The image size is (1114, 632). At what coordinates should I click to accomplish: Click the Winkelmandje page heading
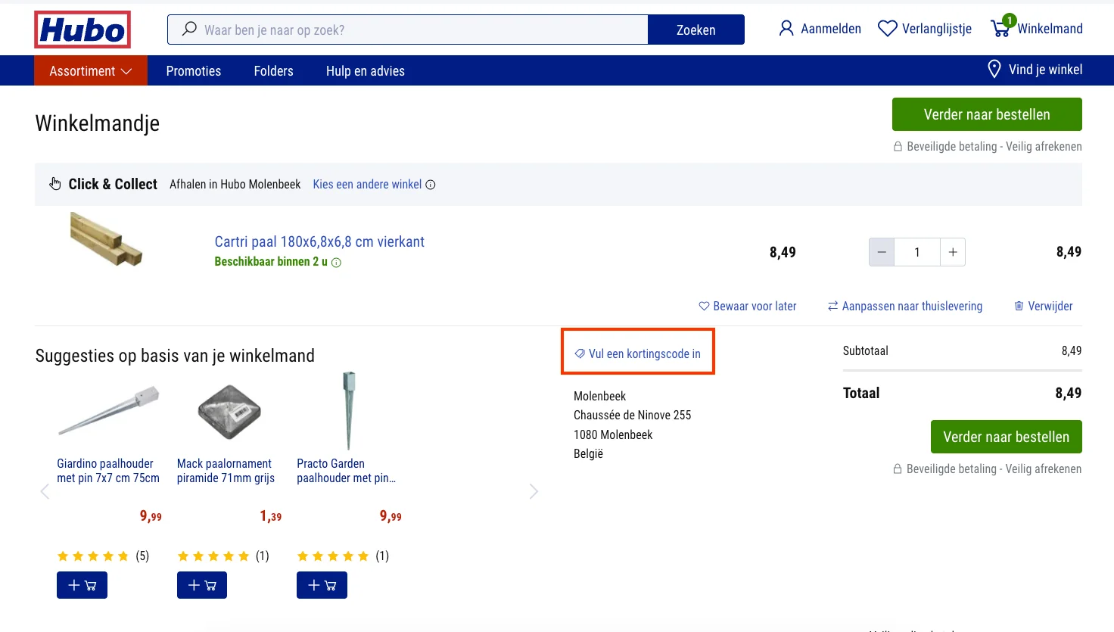[98, 123]
